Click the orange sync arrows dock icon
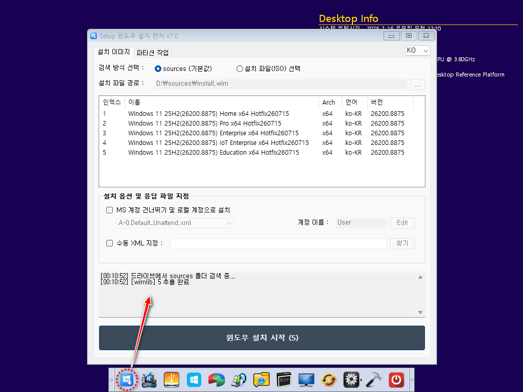 tap(328, 380)
